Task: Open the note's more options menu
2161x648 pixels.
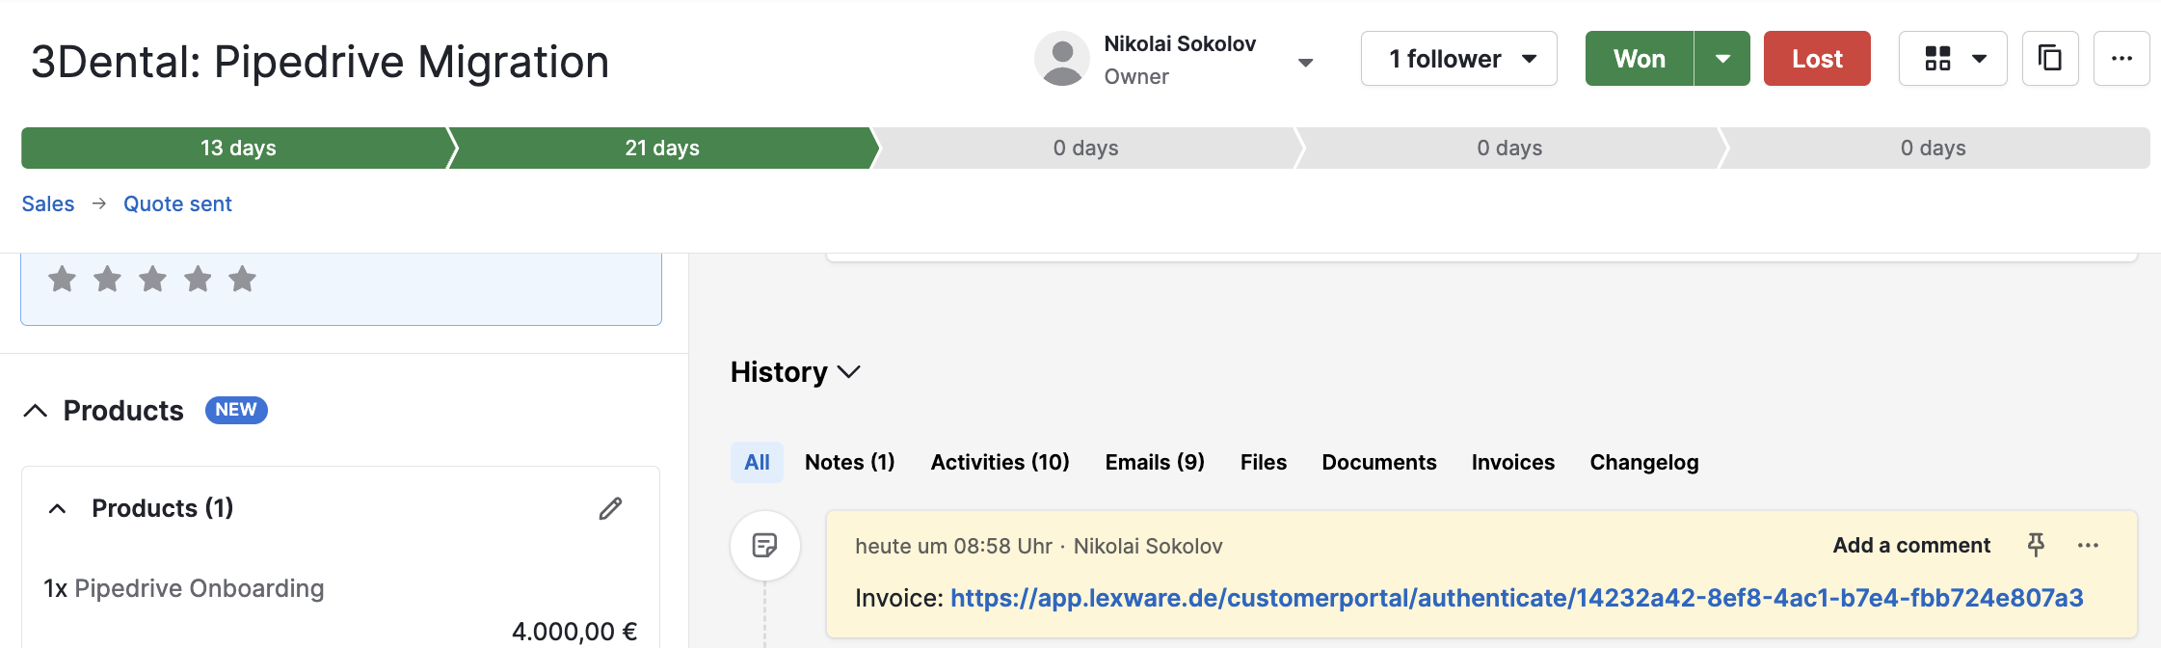Action: pyautogui.click(x=2088, y=545)
